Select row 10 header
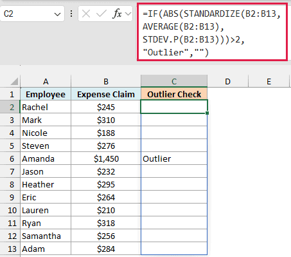The height and width of the screenshot is (257, 291). coord(10,210)
